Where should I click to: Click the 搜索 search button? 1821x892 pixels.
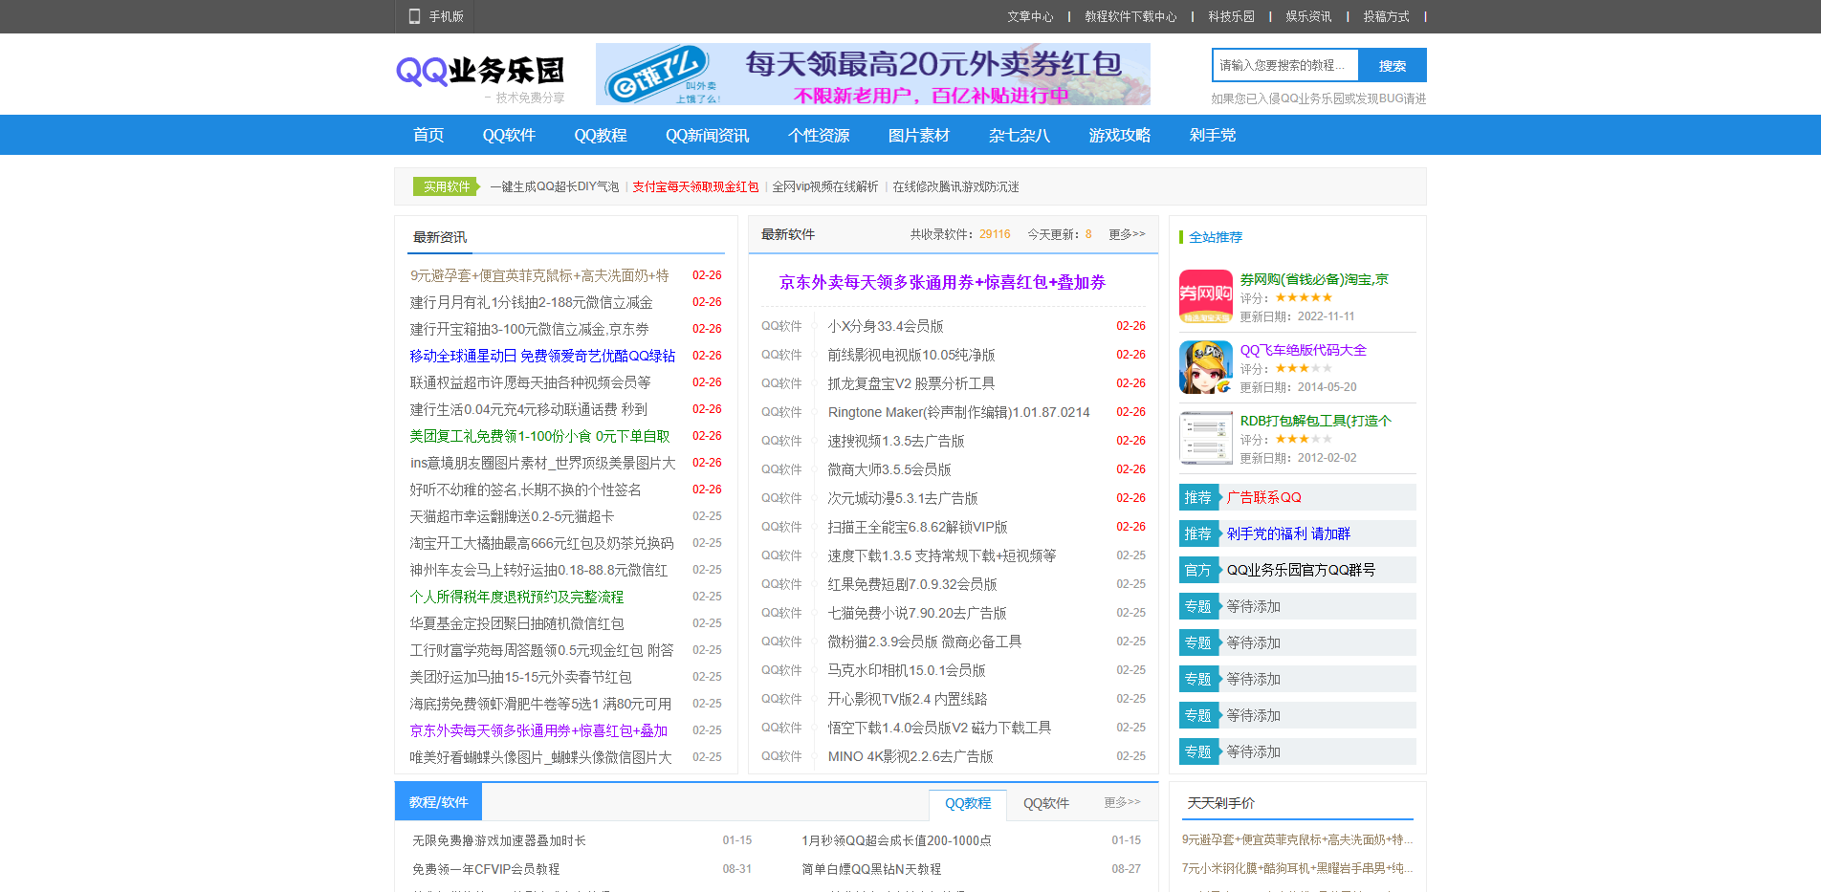1393,65
